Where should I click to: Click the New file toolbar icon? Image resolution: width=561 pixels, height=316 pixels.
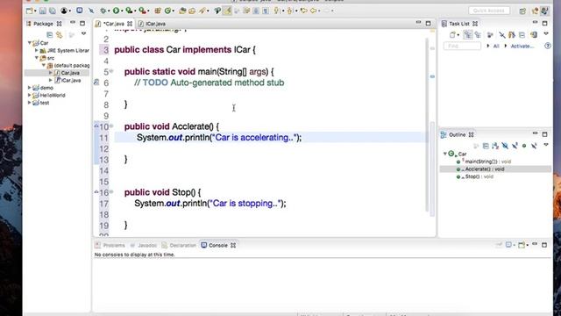(x=29, y=11)
